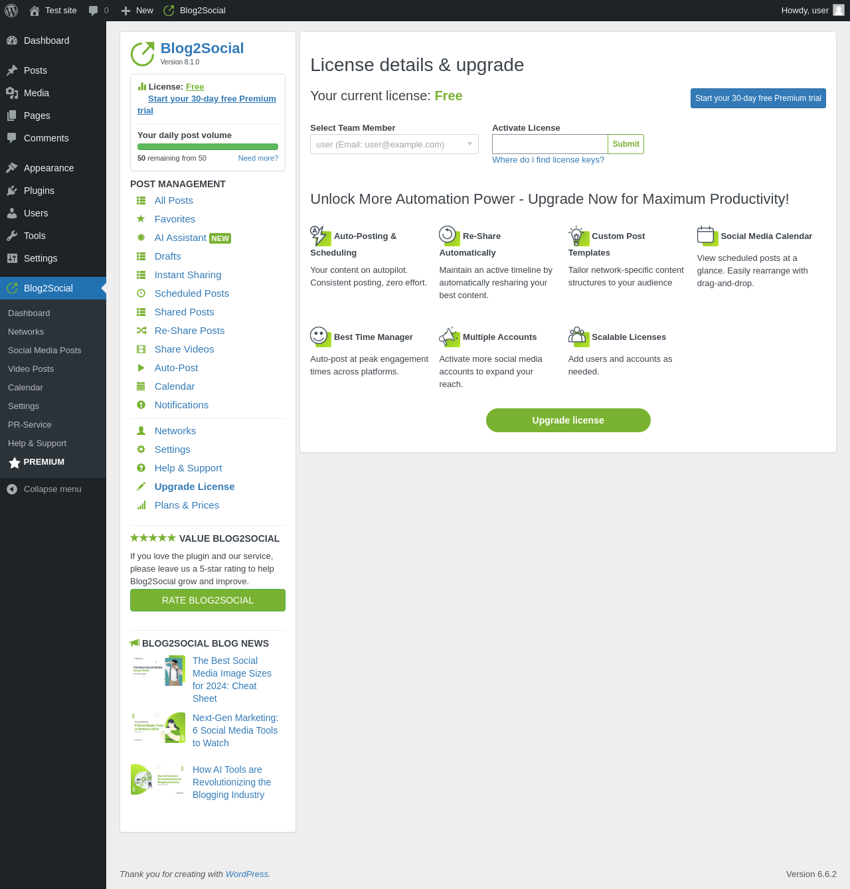Viewport: 850px width, 889px height.
Task: Open the Appearance admin menu
Action: coord(53,168)
